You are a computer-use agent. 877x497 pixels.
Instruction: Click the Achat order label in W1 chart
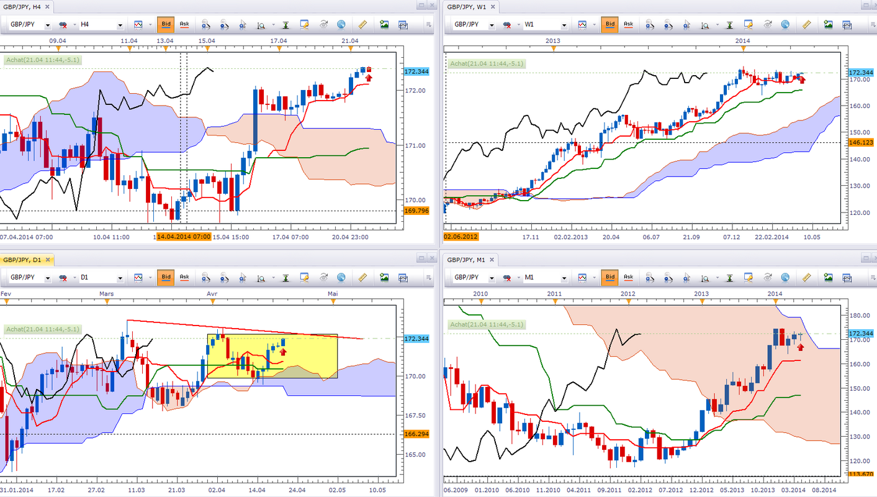point(487,63)
